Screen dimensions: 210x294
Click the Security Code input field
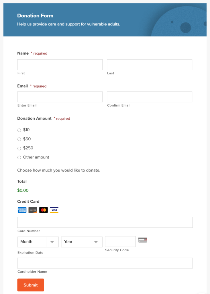click(120, 241)
